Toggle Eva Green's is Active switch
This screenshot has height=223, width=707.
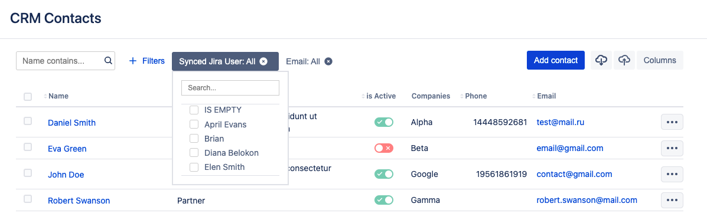click(x=384, y=148)
